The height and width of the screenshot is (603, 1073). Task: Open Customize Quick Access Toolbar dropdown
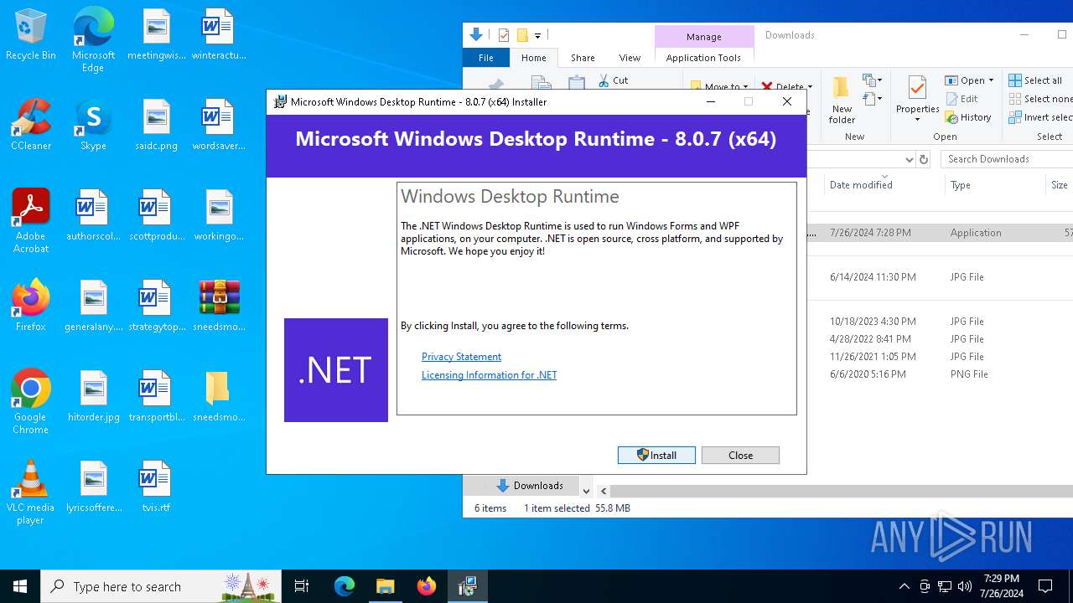pyautogui.click(x=538, y=35)
